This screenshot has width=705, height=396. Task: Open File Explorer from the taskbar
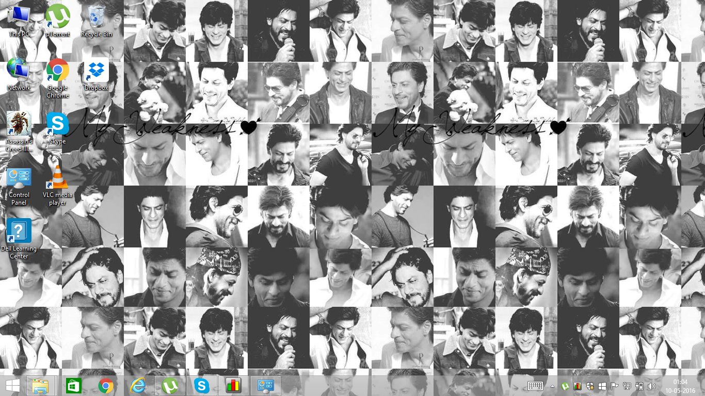pos(40,386)
